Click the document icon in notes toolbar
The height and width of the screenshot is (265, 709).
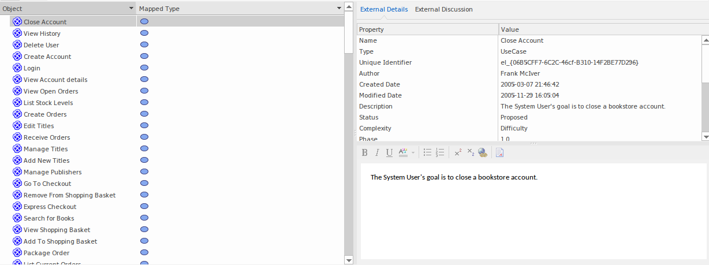point(499,152)
